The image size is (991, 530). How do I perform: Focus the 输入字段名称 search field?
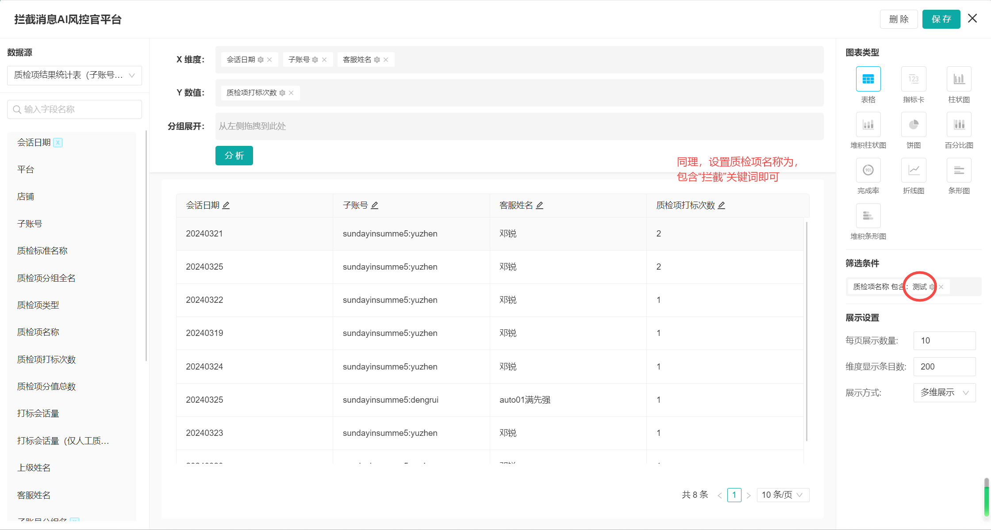74,109
